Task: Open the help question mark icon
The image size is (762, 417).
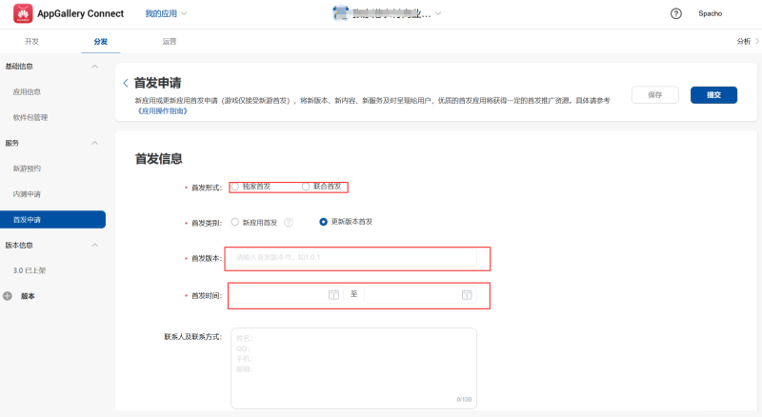Action: (x=675, y=13)
